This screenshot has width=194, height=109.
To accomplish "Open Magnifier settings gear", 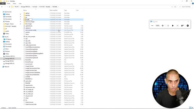I will (x=188, y=25).
